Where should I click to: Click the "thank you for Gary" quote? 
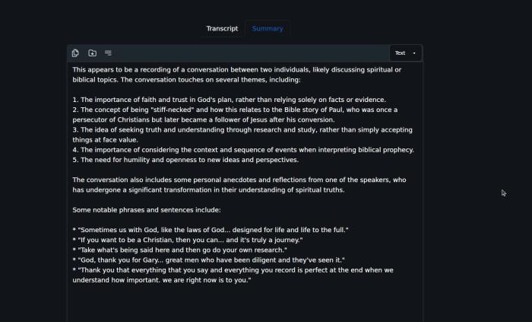pyautogui.click(x=209, y=260)
